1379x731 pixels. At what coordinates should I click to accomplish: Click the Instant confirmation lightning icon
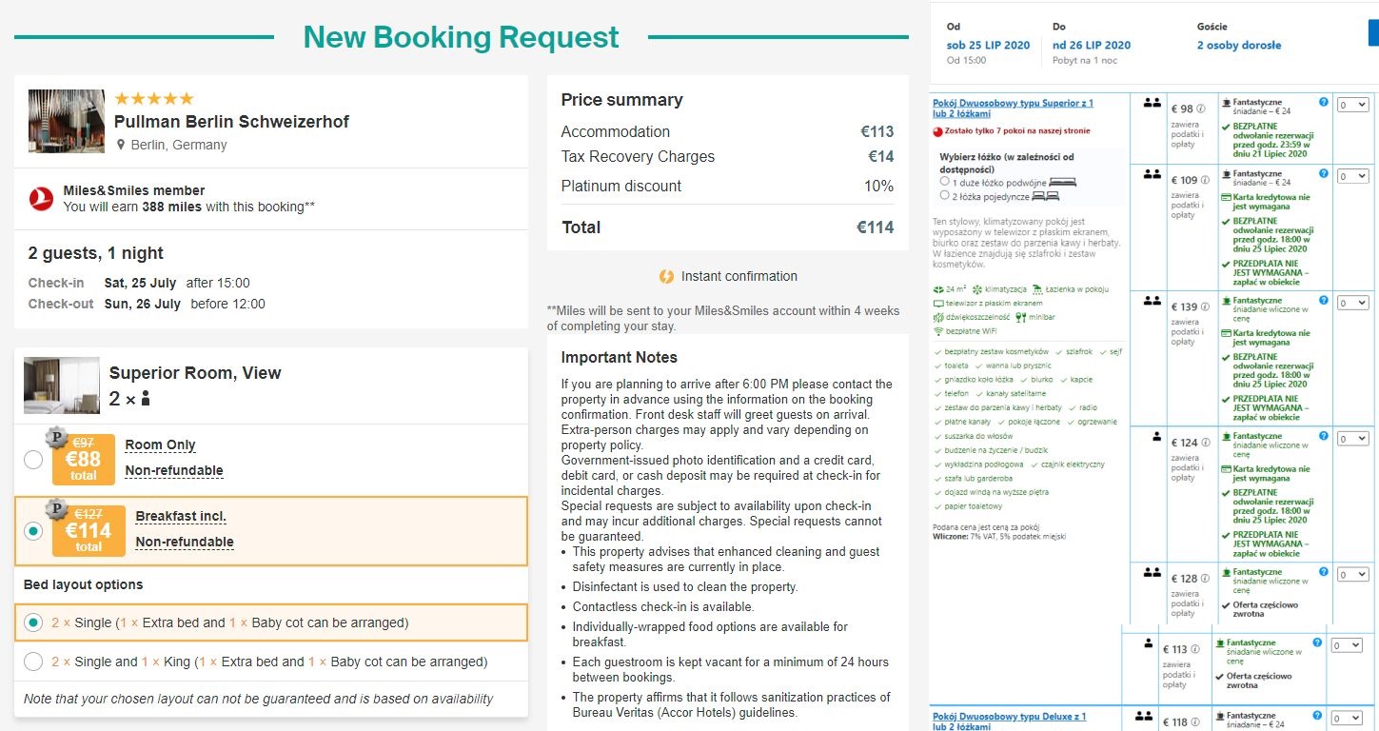click(x=666, y=276)
